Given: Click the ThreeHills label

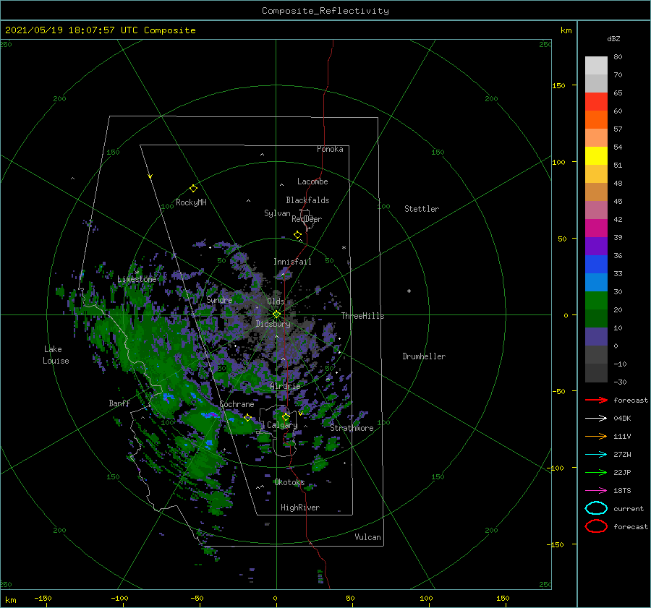Looking at the screenshot, I should pos(363,316).
